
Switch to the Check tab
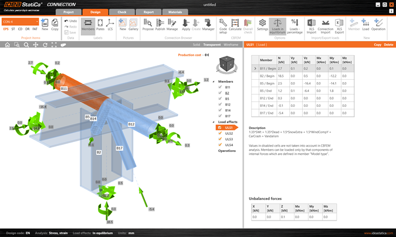tap(121, 12)
